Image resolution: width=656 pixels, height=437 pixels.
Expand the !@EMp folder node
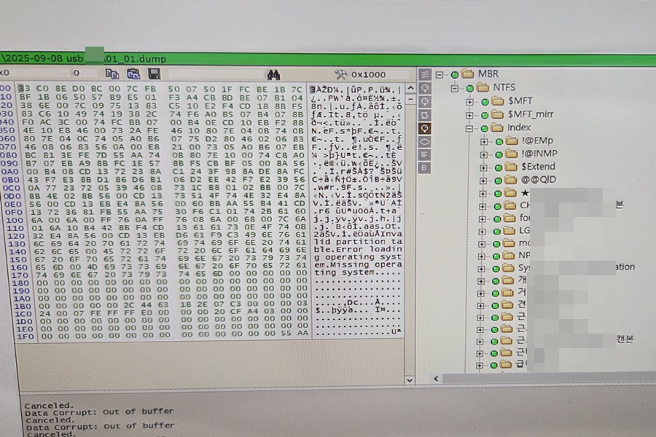click(484, 141)
